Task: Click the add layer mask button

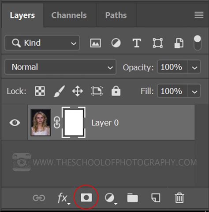Action: 86,197
